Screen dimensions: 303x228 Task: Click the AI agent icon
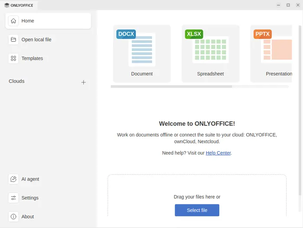13,179
